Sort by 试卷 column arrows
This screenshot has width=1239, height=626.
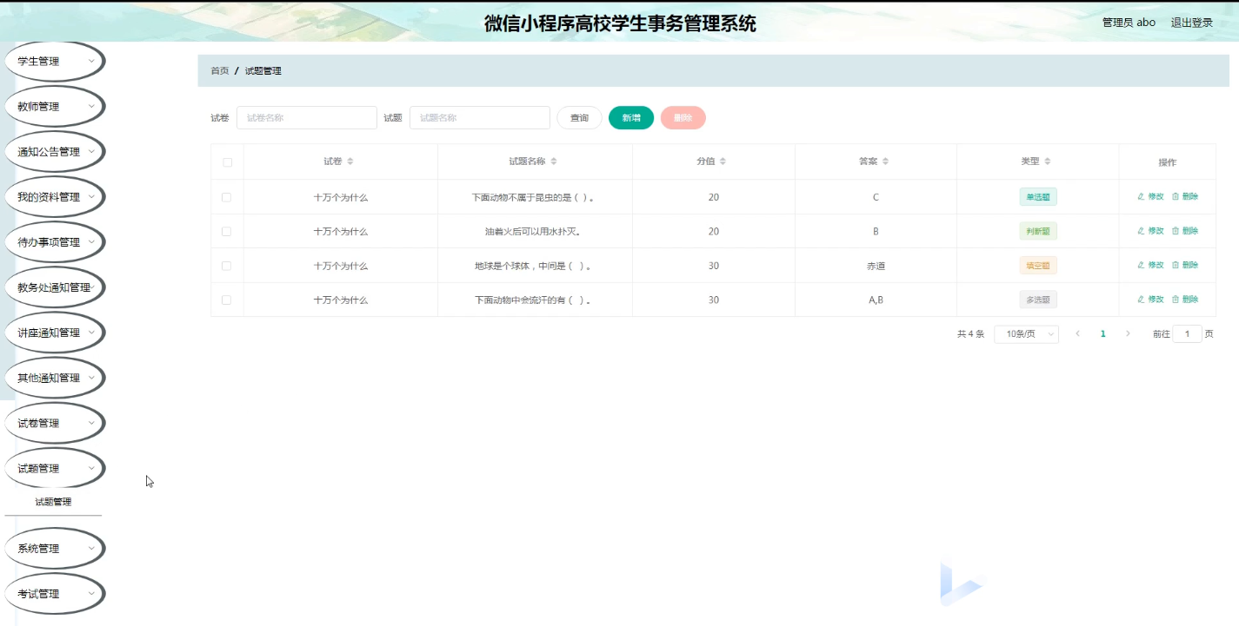tap(350, 161)
